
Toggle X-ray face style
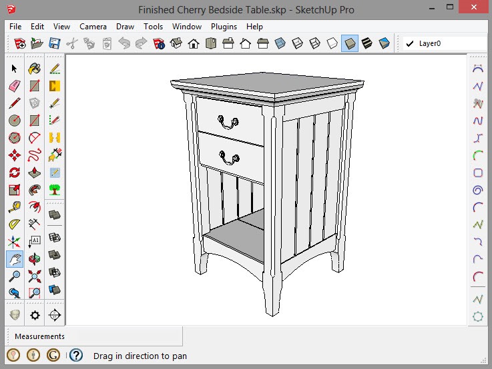[280, 44]
